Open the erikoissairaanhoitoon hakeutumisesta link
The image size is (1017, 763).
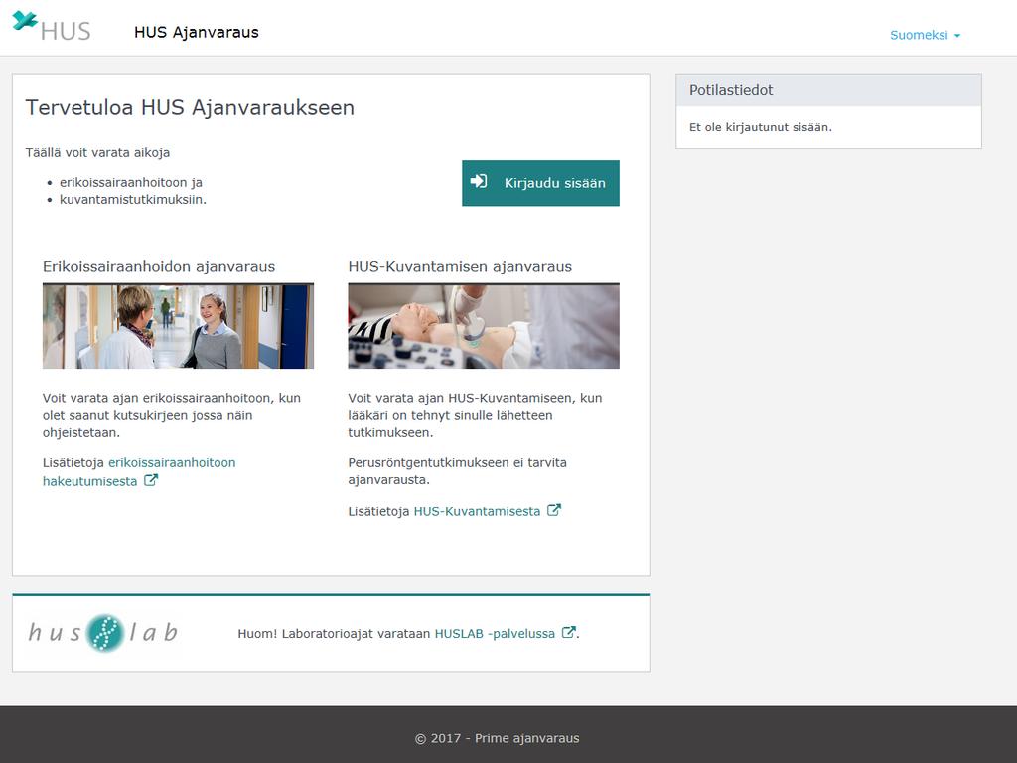[x=139, y=472]
